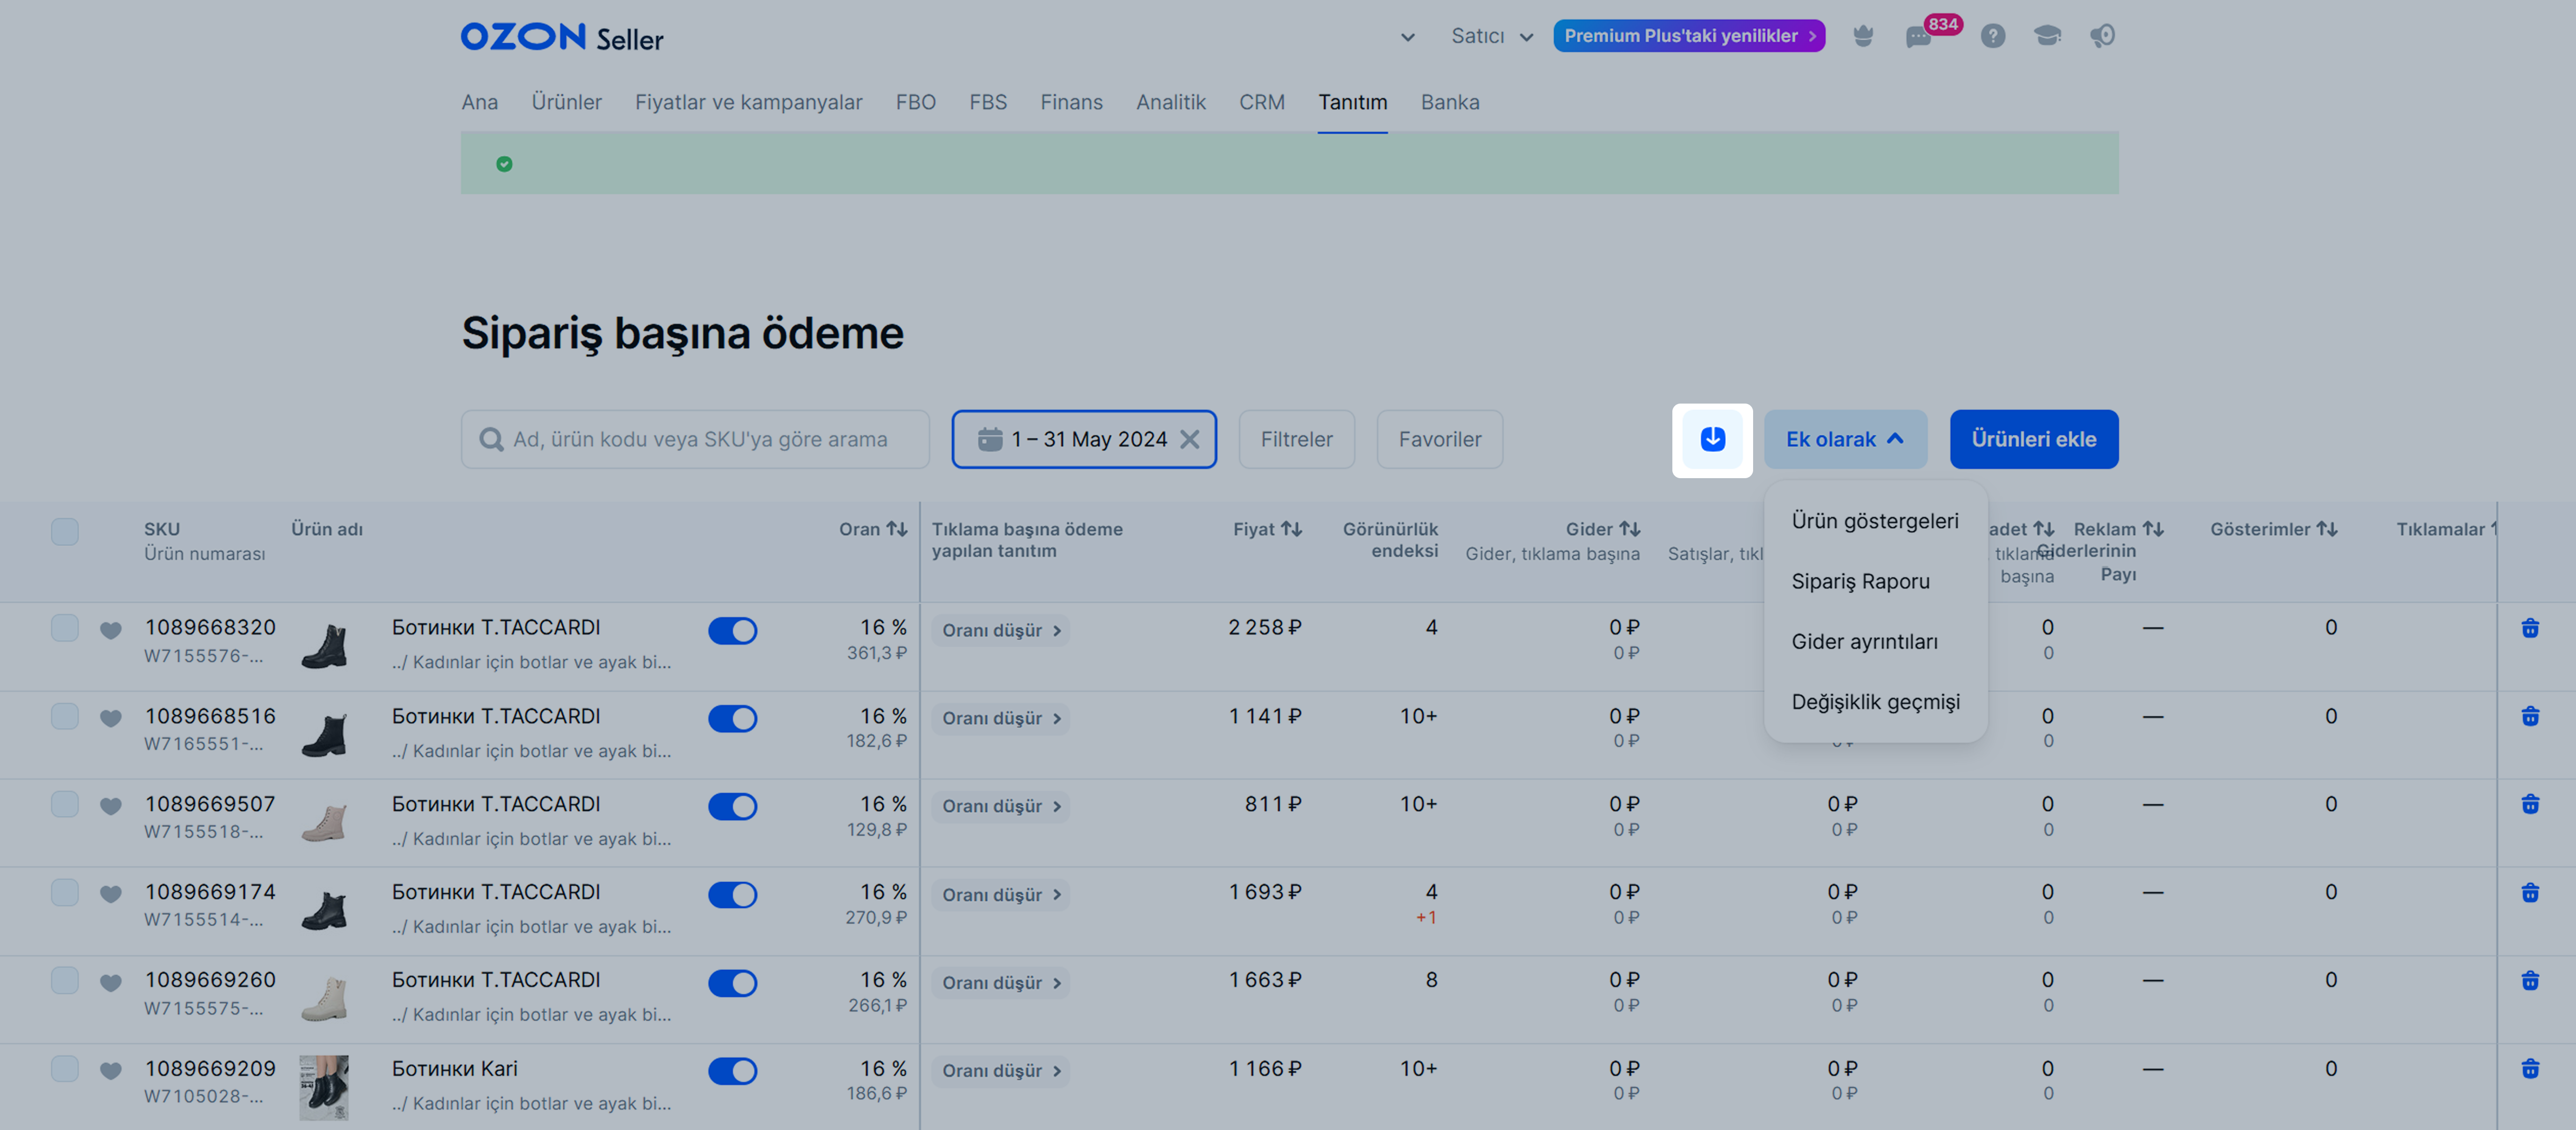Screen dimensions: 2576x1130
Task: Click the Ürünleri ekle button
Action: click(2033, 440)
